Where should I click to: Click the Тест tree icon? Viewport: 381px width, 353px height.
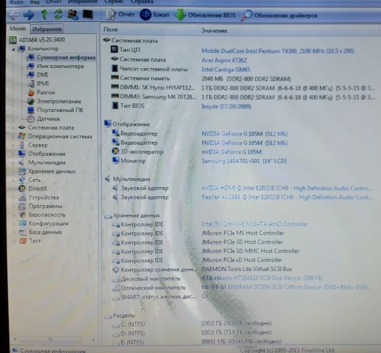point(23,241)
